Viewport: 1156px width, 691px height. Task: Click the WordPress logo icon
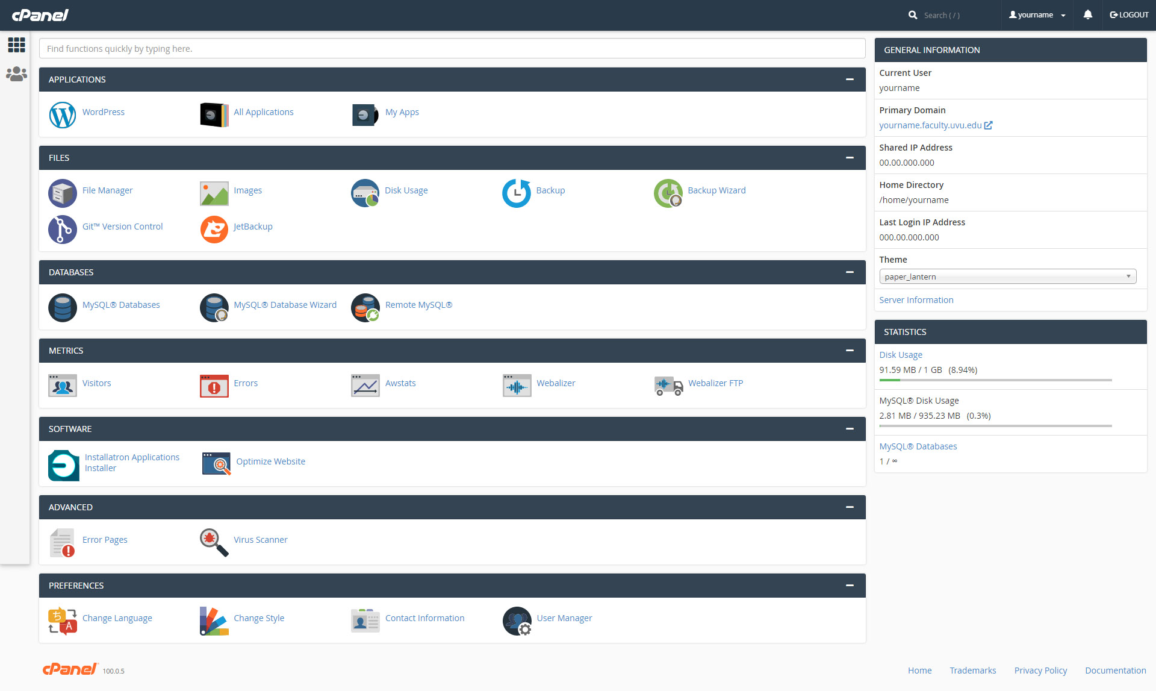point(63,114)
